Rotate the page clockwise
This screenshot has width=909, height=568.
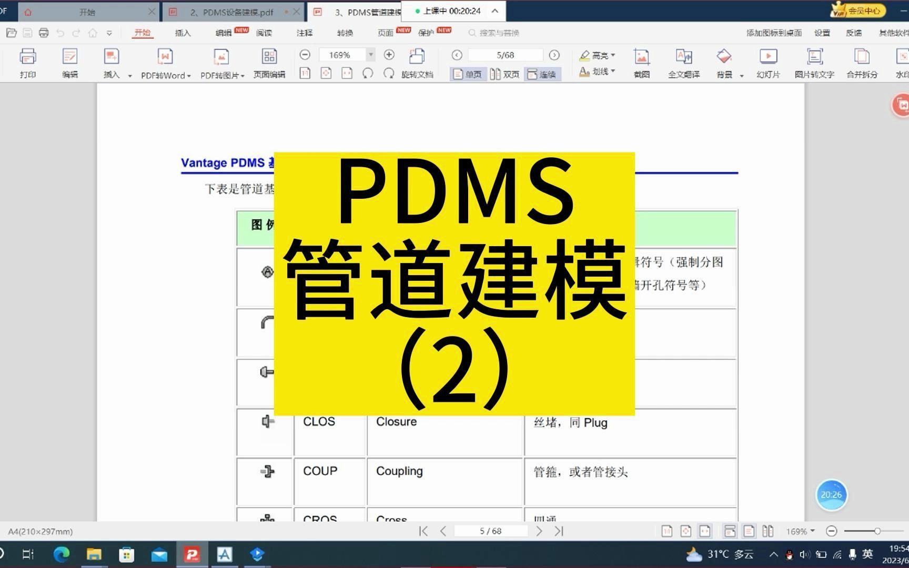pyautogui.click(x=389, y=73)
